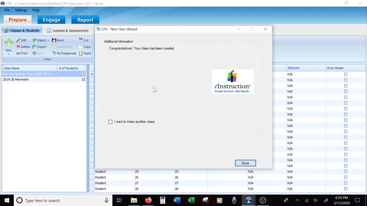Toggle Econ Disadv checkbox for student 27

click(346, 183)
